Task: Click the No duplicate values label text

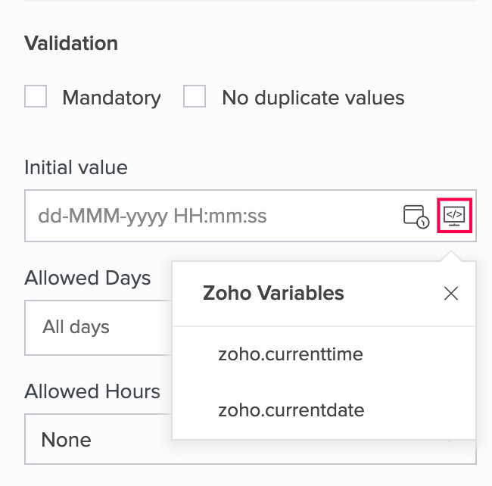Action: (313, 98)
